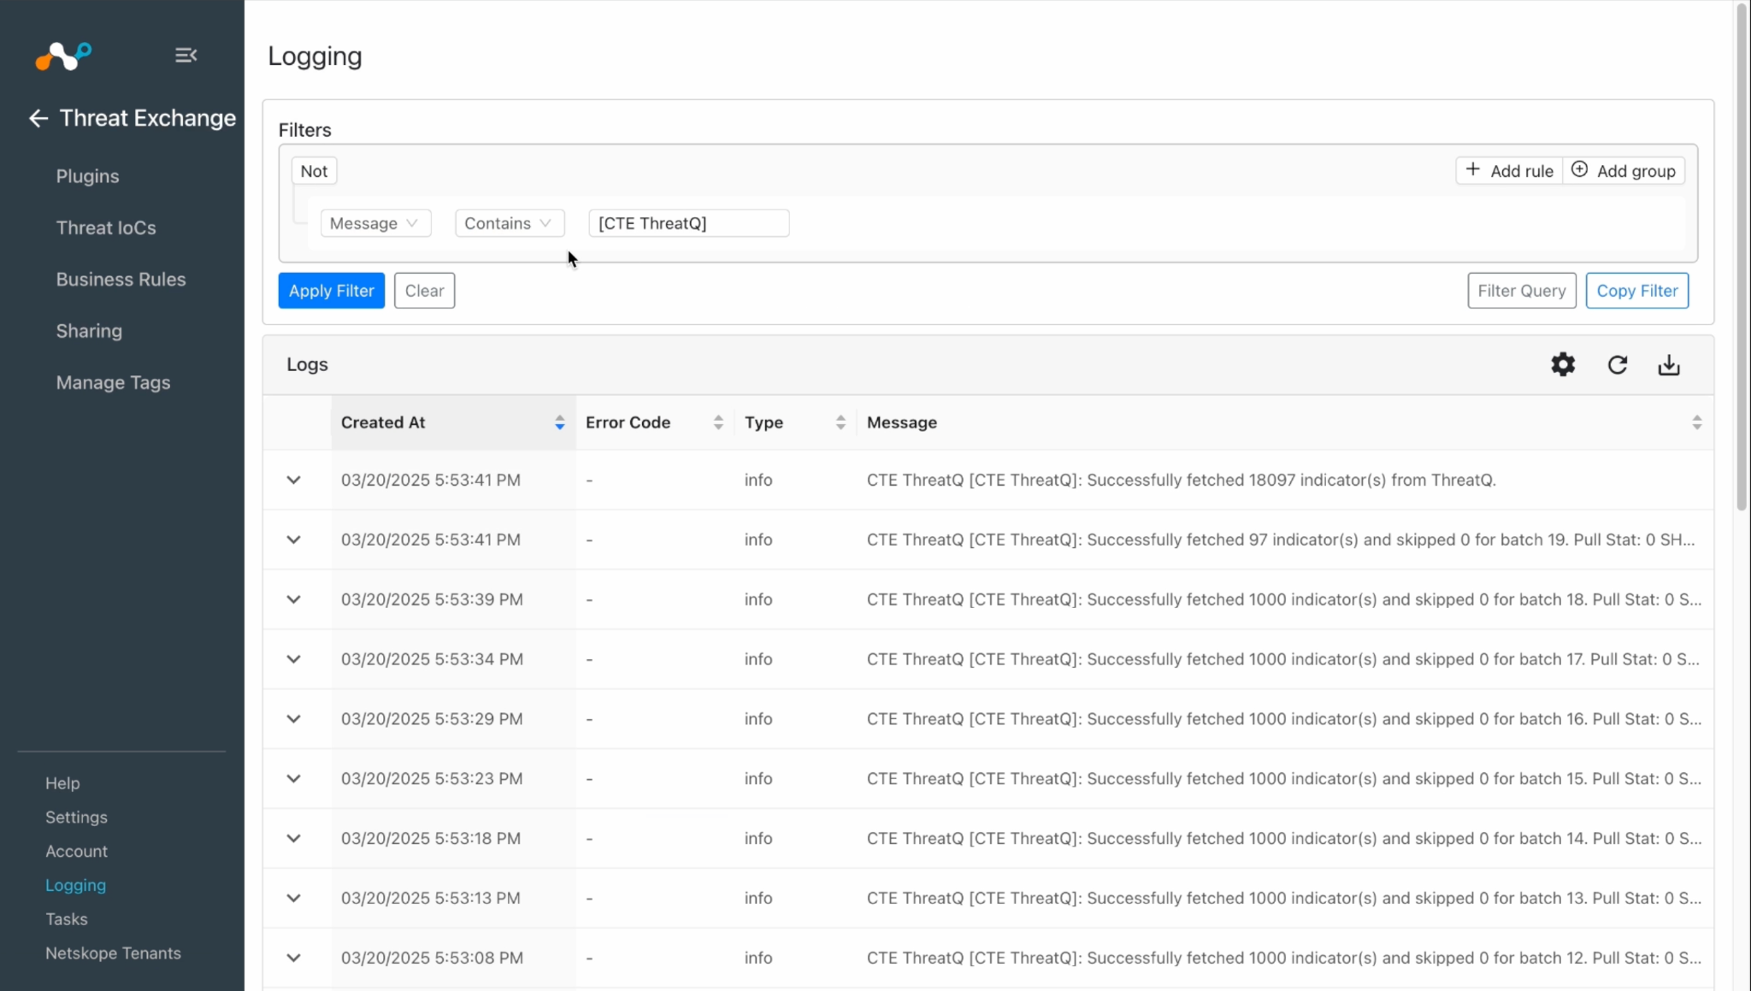Go back using Threat Exchange arrow
The width and height of the screenshot is (1751, 991).
pyautogui.click(x=38, y=118)
